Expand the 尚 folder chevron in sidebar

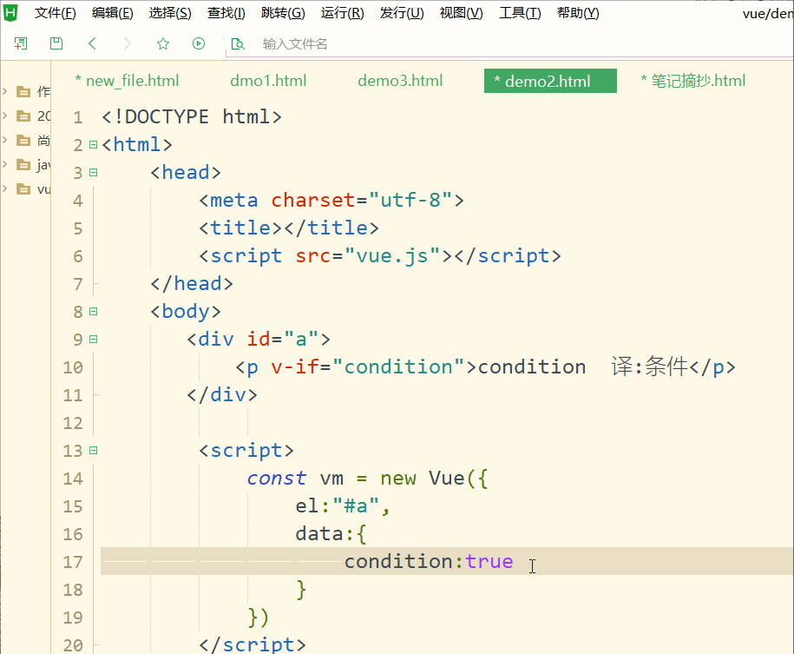point(5,140)
